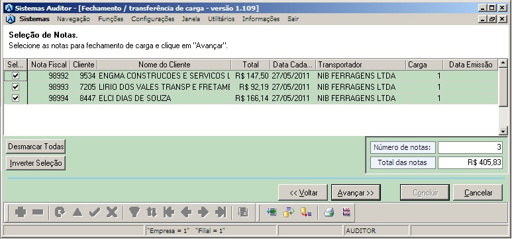Click the green list with blue arrow icon

pos(272,213)
